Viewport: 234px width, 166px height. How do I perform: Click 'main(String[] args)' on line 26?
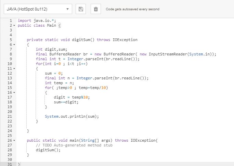point(91,140)
